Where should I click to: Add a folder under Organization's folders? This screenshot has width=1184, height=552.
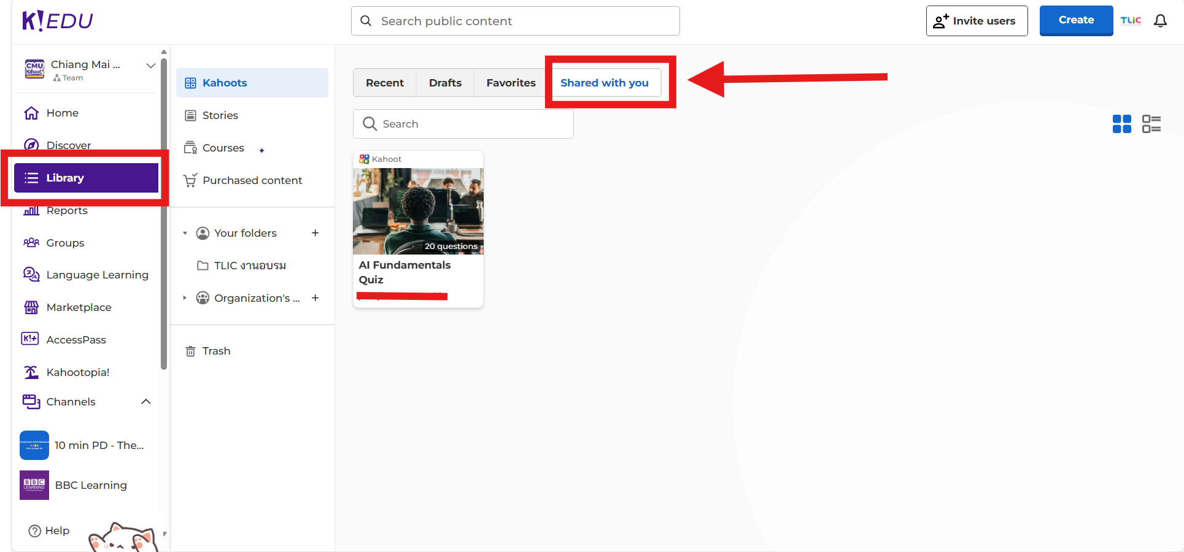pos(315,298)
